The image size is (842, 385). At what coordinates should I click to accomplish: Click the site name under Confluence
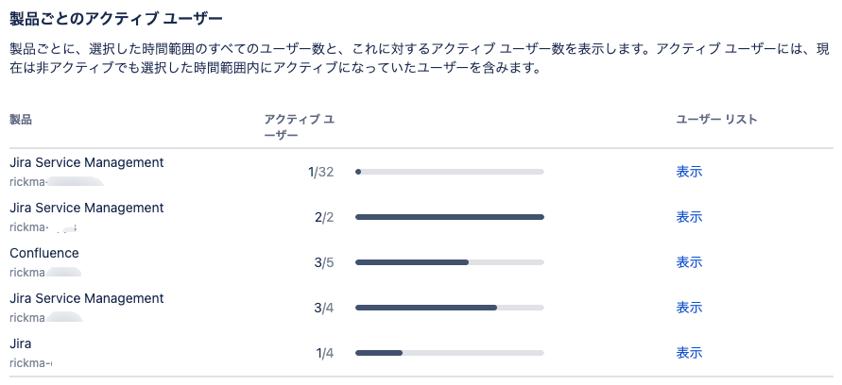pyautogui.click(x=45, y=273)
